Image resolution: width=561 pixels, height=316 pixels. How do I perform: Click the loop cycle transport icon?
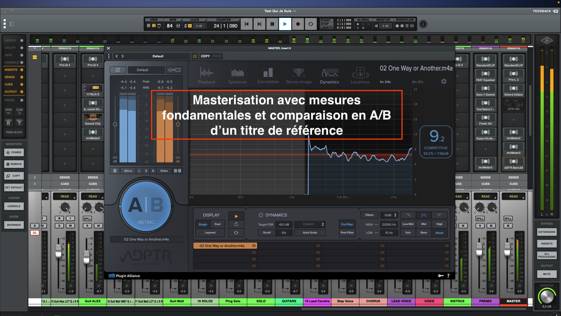tap(311, 24)
